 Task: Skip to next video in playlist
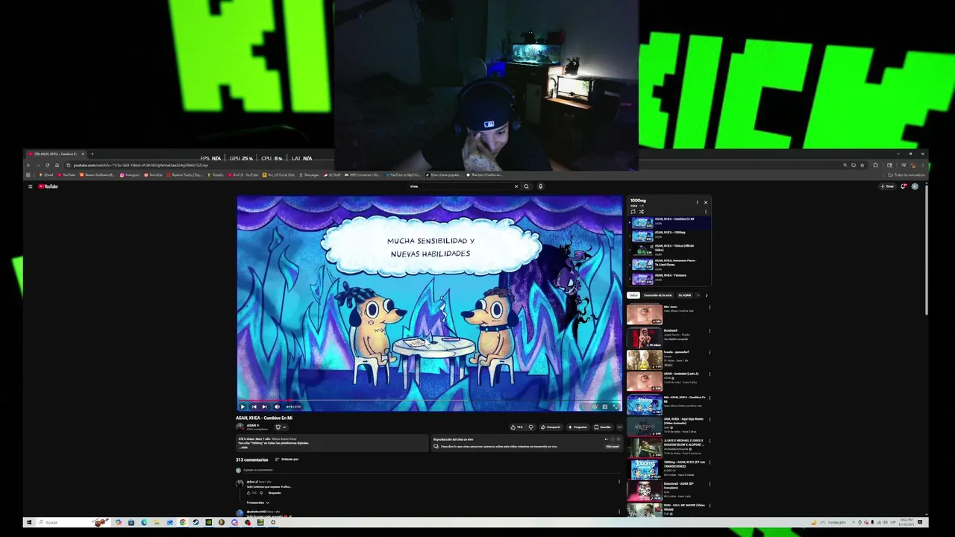264,406
